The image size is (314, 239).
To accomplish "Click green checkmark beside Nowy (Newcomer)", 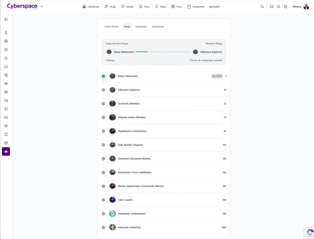I will 103,76.
